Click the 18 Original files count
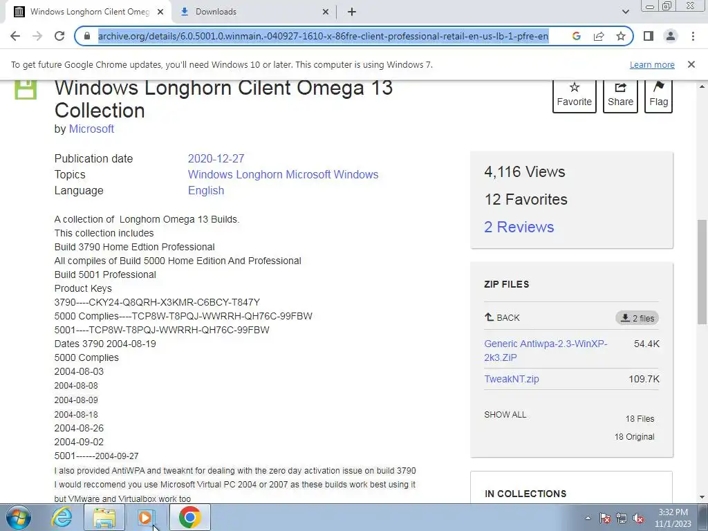This screenshot has width=708, height=531. click(634, 437)
